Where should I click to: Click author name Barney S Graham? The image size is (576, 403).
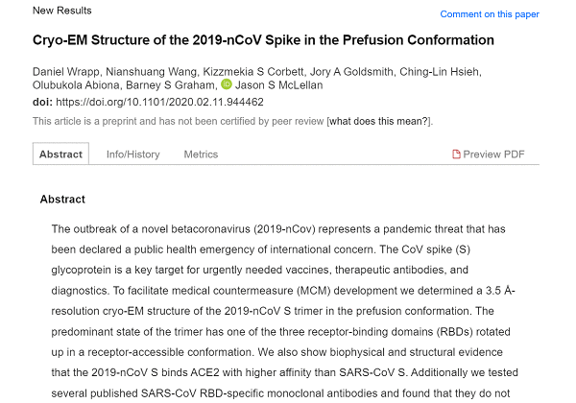pyautogui.click(x=170, y=85)
